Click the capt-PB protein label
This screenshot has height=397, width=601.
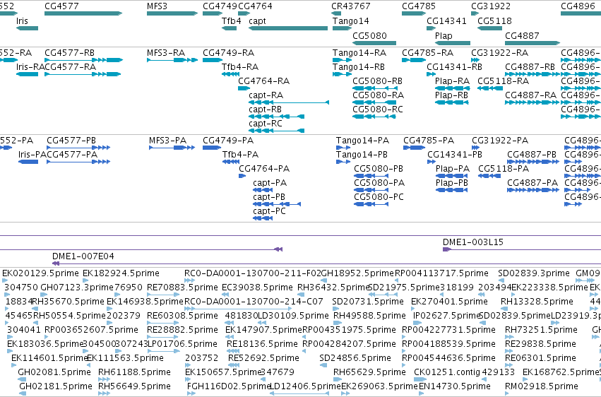(x=269, y=197)
